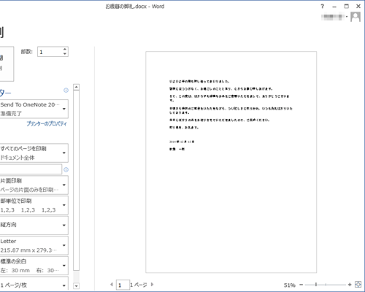Open Letter paper size dropdown
The image size is (365, 292).
click(34, 245)
